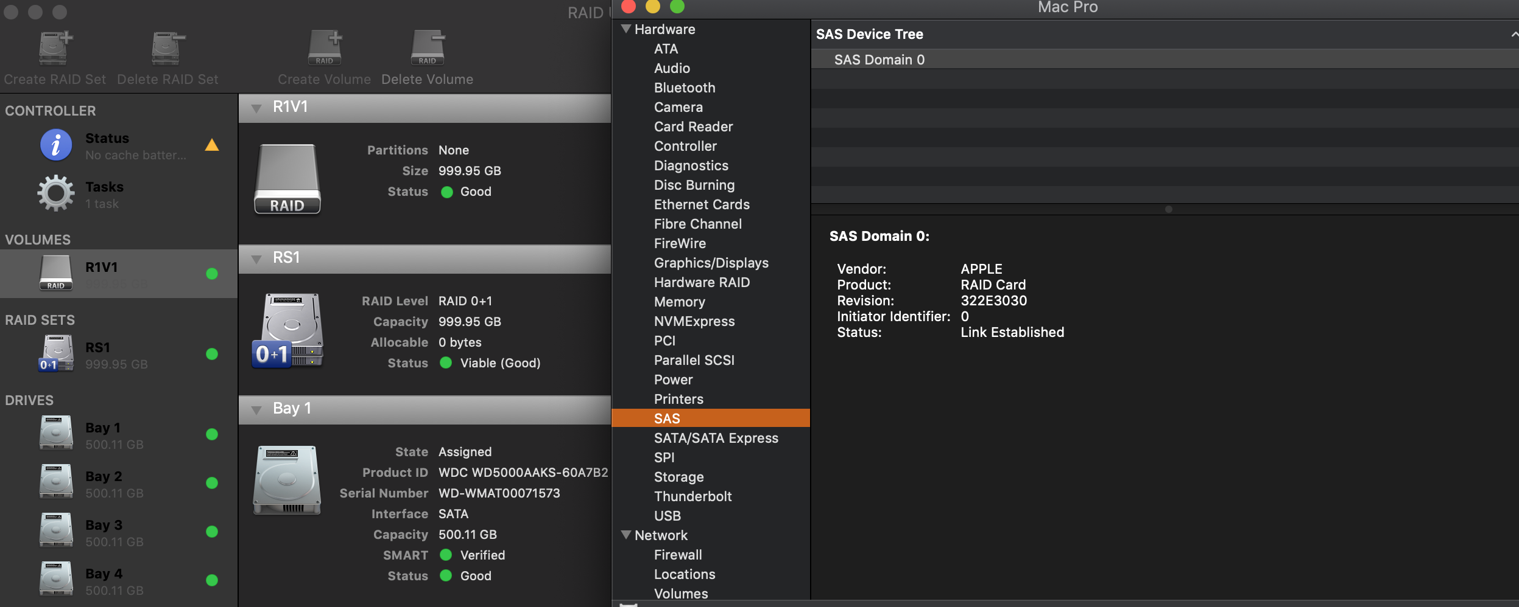Click the Delete Volume toolbar icon
Image resolution: width=1519 pixels, height=607 pixels.
[428, 48]
